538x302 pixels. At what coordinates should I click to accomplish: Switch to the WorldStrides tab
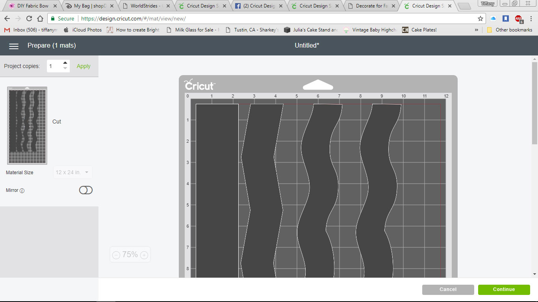click(146, 6)
